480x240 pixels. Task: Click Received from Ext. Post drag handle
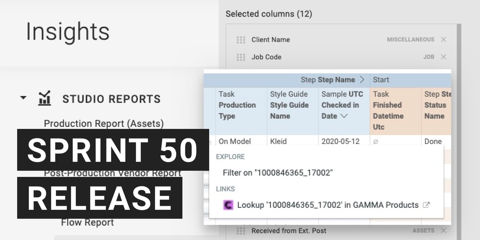(x=241, y=231)
